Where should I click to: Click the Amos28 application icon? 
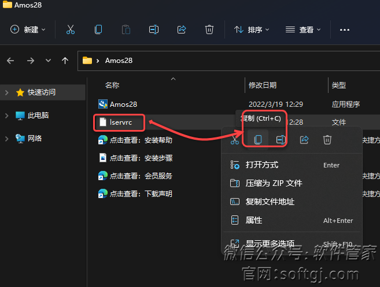[103, 104]
